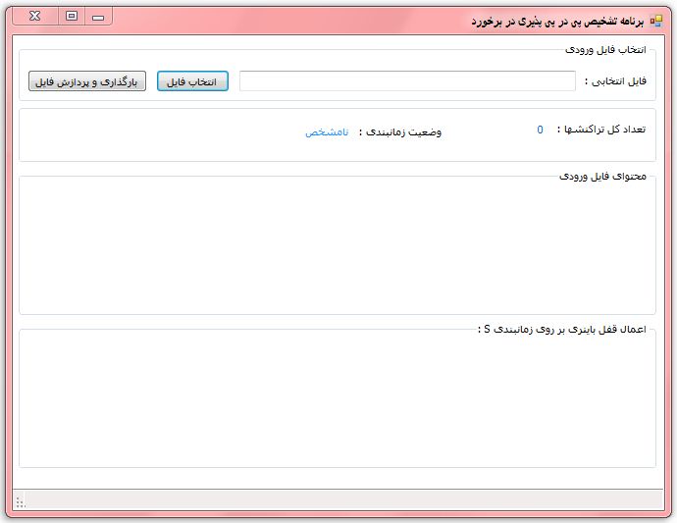Screen dimensions: 677x523
Task: Click the window title text
Action: (557, 22)
